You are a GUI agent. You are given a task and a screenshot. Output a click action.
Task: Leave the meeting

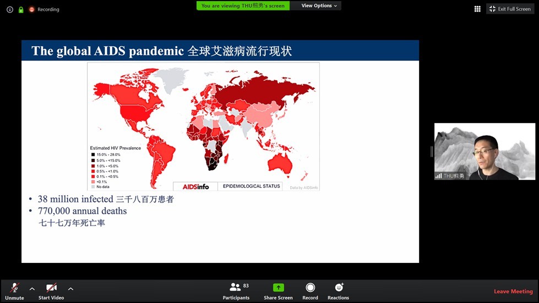click(513, 291)
